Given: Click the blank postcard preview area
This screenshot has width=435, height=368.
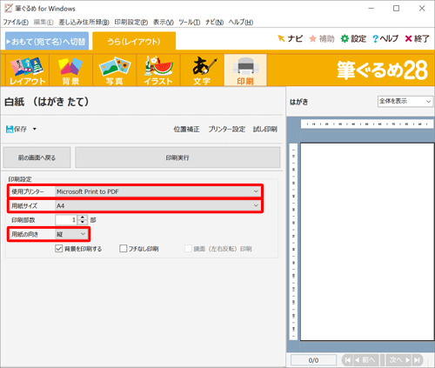Looking at the screenshot, I should 367,242.
